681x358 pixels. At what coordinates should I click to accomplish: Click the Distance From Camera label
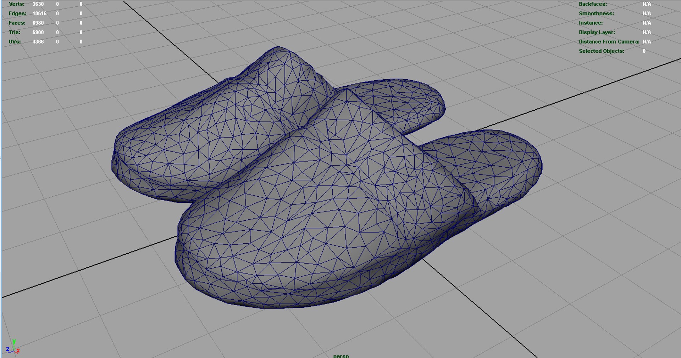[609, 42]
